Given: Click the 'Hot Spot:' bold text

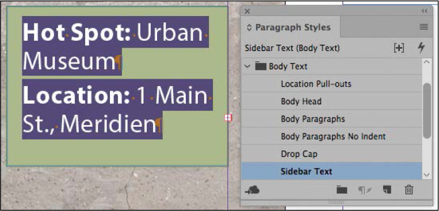Looking at the screenshot, I should tap(77, 32).
